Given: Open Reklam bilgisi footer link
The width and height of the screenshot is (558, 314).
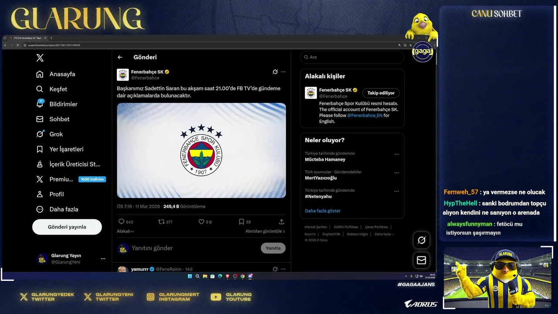Looking at the screenshot, I should [357, 234].
